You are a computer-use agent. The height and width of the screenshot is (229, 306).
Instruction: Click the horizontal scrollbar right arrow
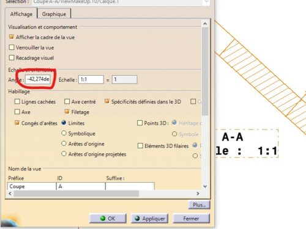[198, 194]
